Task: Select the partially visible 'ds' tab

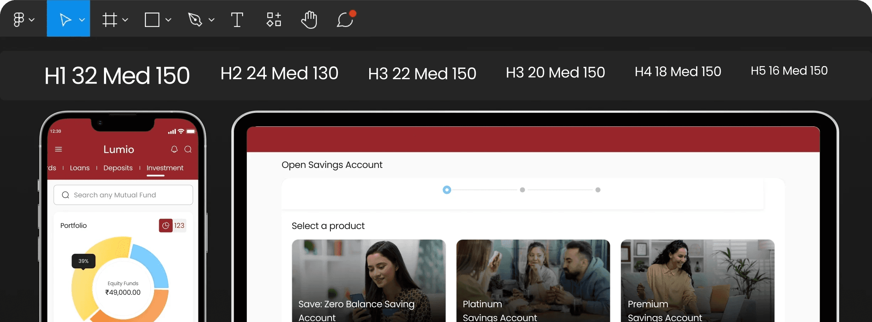Action: tap(52, 168)
